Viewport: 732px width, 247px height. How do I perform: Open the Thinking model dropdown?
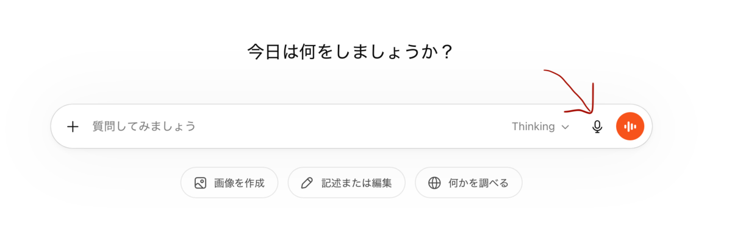[540, 127]
